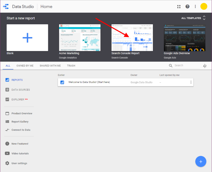Switch to the OWNED BY ME tab
This screenshot has height=172, width=212.
(25, 66)
